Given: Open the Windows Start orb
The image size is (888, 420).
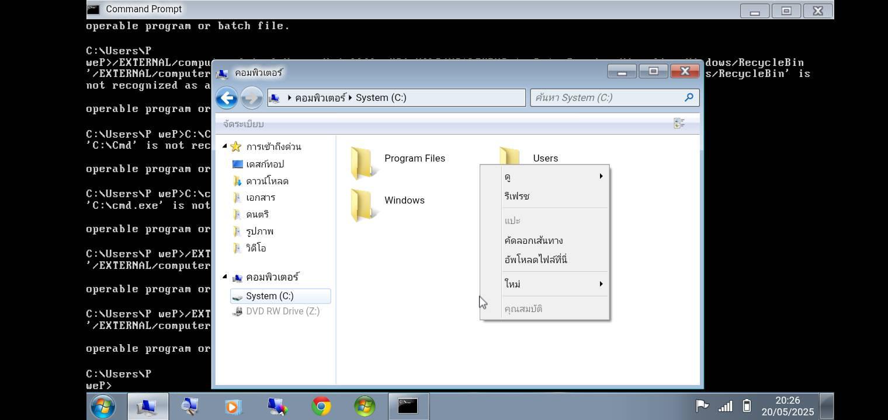Looking at the screenshot, I should click(x=103, y=406).
